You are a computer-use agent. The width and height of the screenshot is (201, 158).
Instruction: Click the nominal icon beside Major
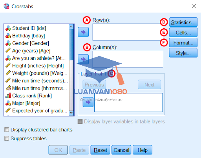tap(8, 103)
